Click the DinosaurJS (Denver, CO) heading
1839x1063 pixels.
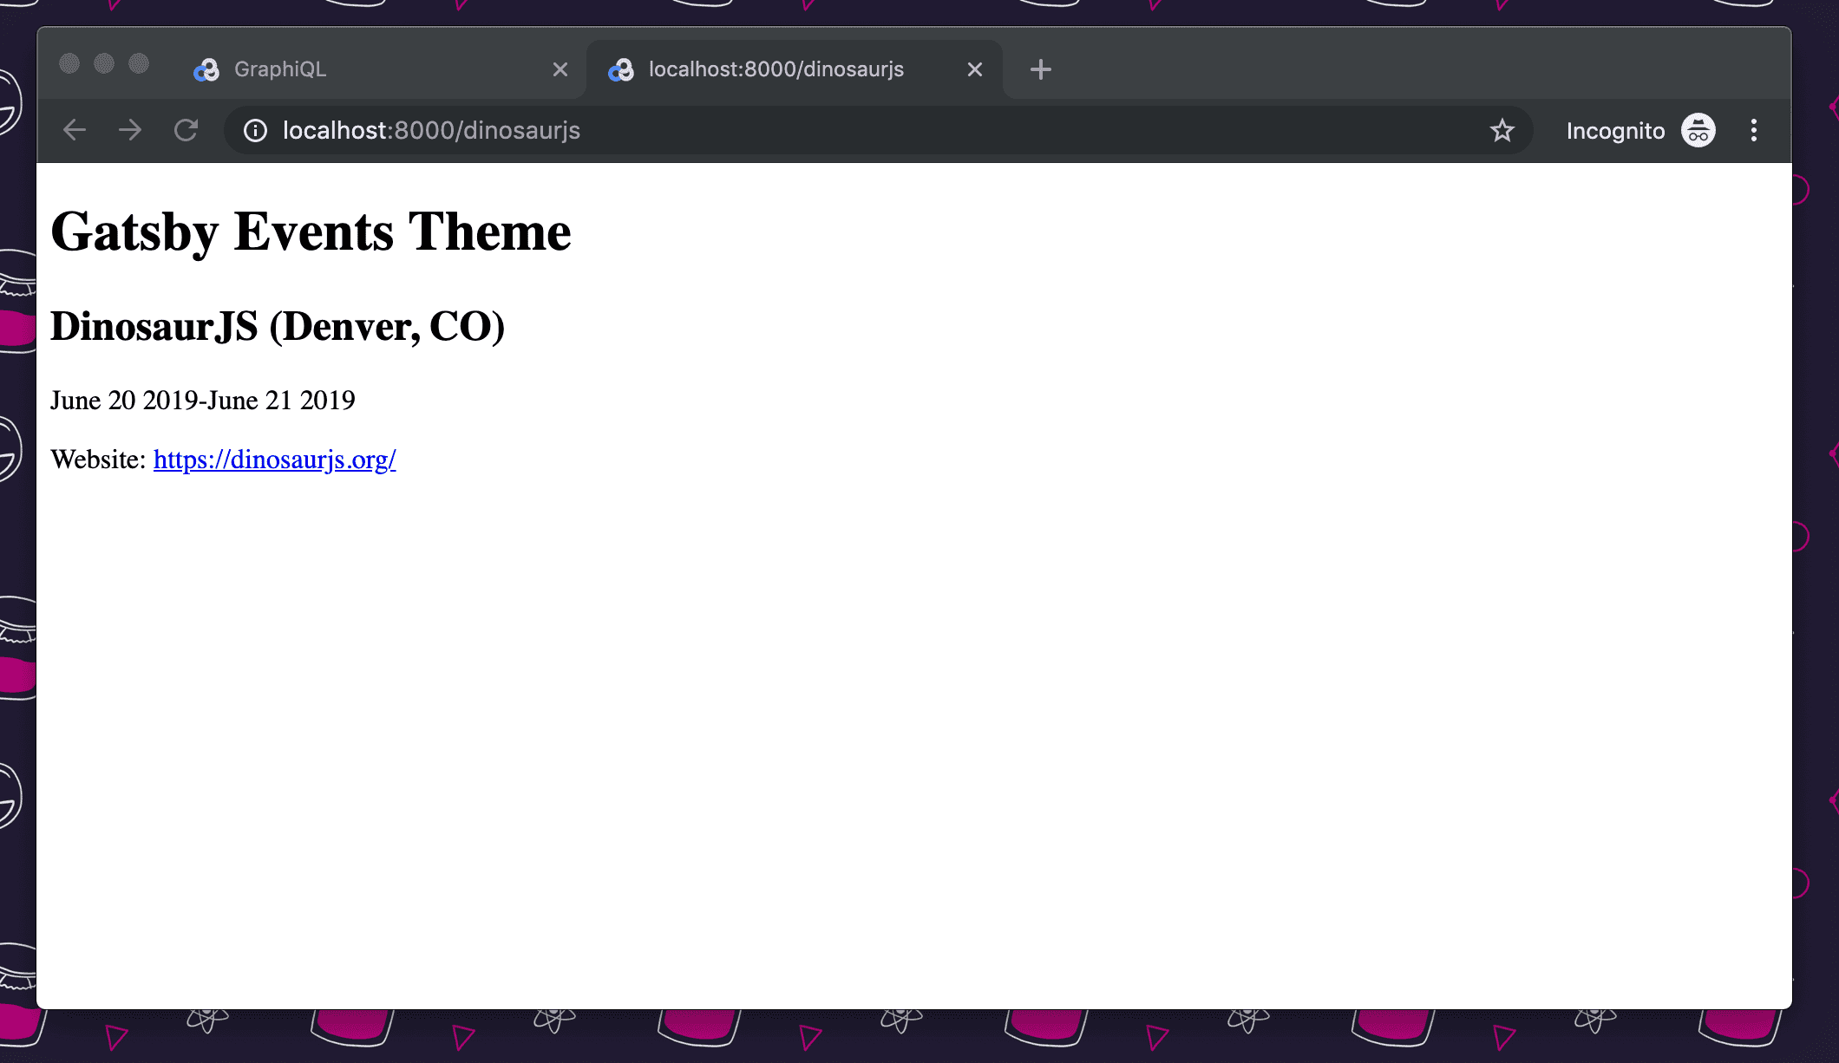point(278,327)
